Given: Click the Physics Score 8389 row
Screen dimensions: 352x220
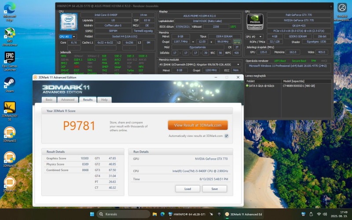Looking at the screenshot, I should pyautogui.click(x=67, y=164).
